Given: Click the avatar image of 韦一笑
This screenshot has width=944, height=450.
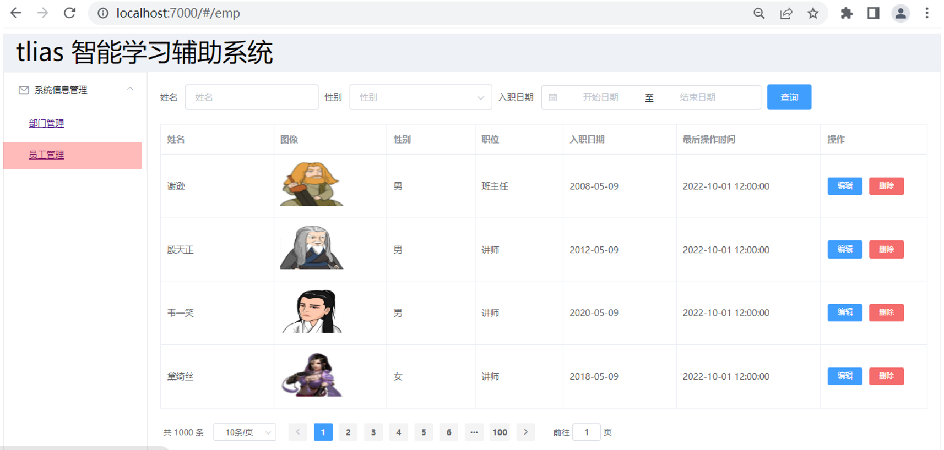Looking at the screenshot, I should click(x=312, y=311).
